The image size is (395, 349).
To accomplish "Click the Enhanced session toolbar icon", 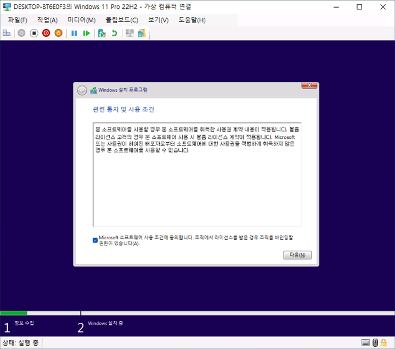I will 129,33.
